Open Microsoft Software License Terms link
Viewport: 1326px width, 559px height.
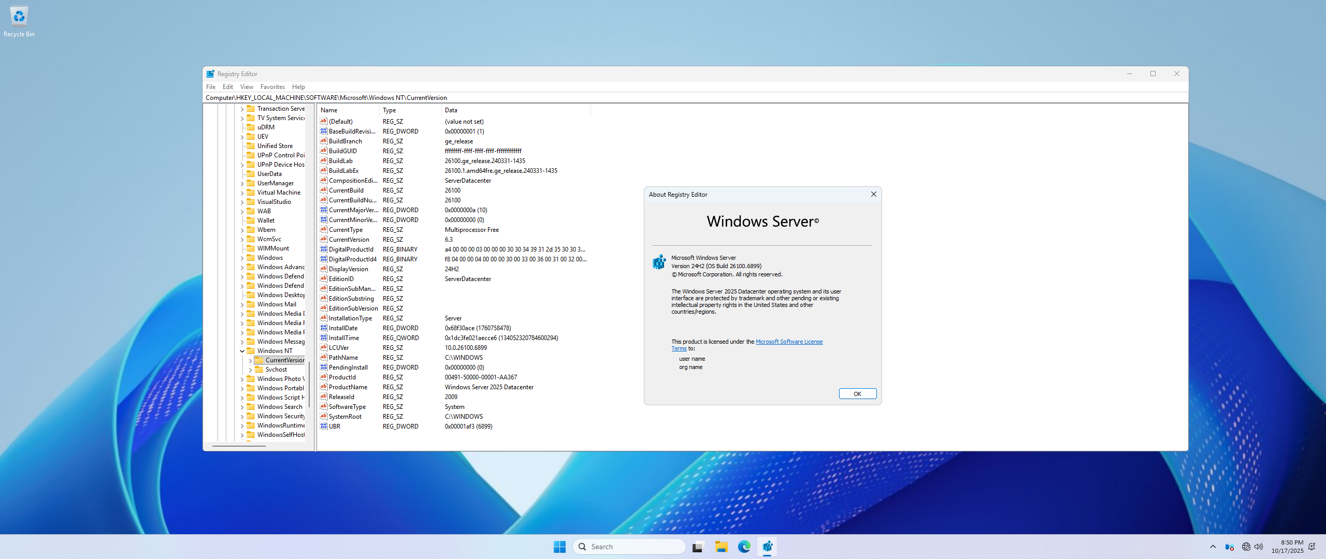click(788, 342)
